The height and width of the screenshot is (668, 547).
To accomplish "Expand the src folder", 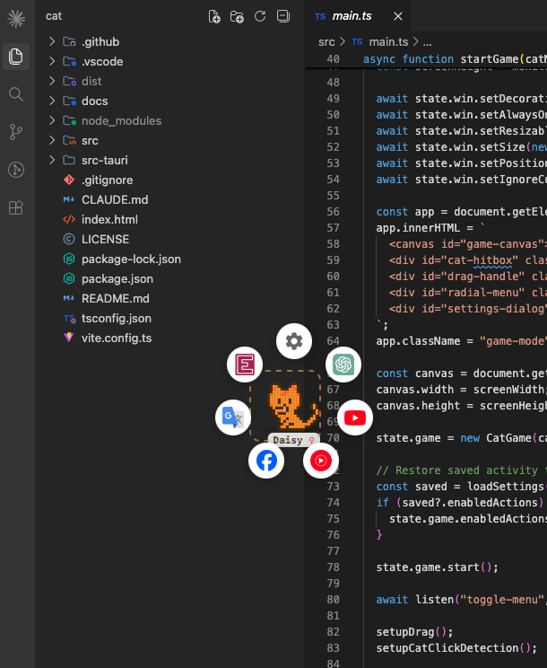I will [x=170, y=141].
